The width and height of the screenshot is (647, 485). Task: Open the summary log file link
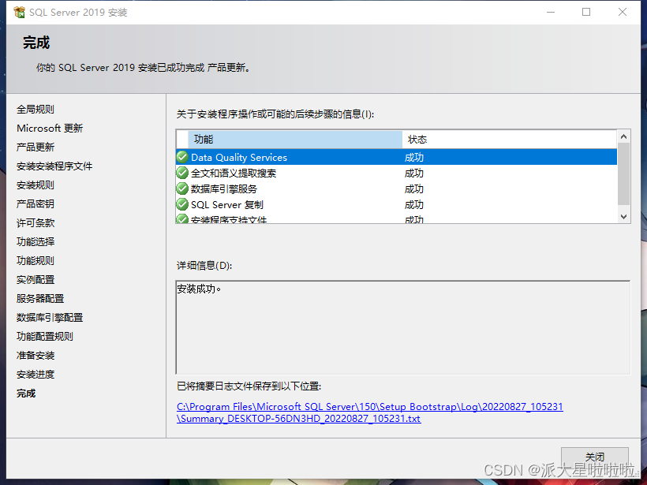tap(370, 412)
